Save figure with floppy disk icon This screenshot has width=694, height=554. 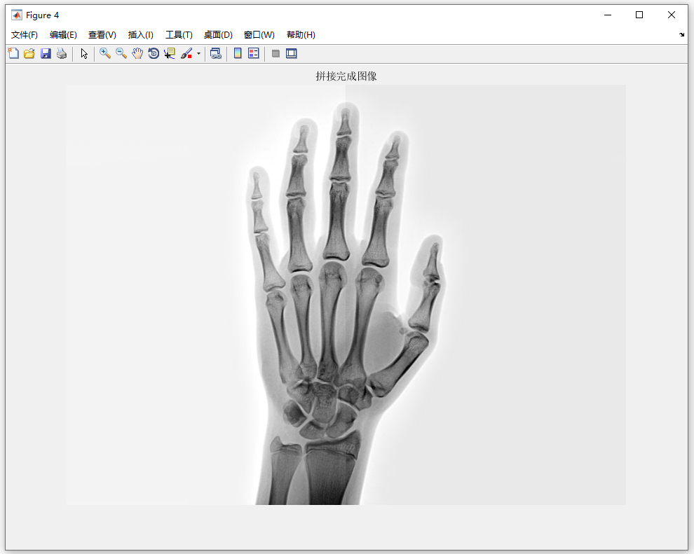pos(46,53)
